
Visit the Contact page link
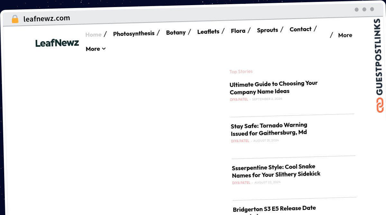[x=300, y=29]
